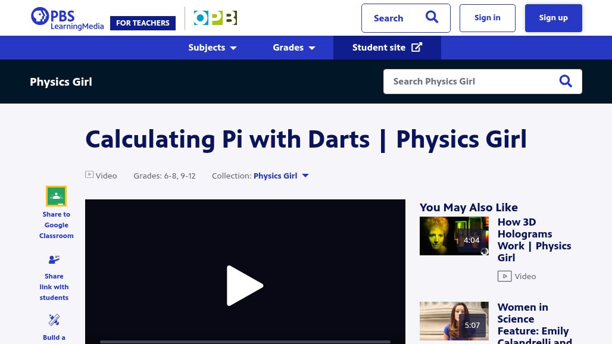
Task: Open the OPB station logo
Action: click(216, 18)
